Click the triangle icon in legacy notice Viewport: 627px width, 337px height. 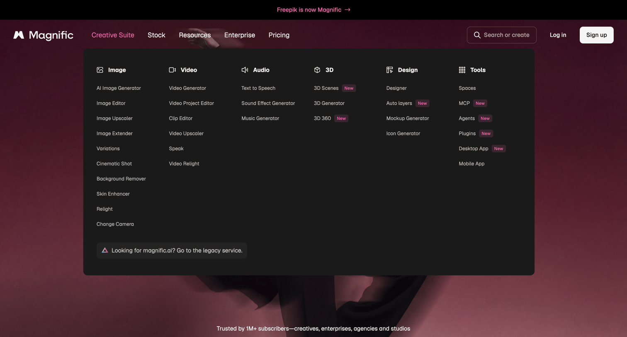[105, 250]
